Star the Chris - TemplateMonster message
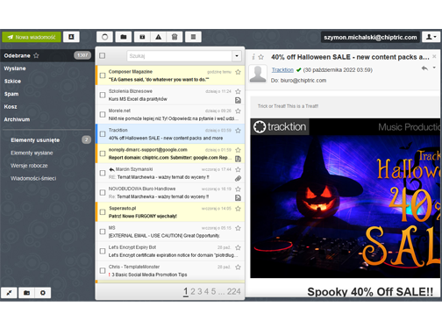 (239, 267)
